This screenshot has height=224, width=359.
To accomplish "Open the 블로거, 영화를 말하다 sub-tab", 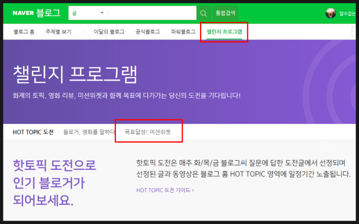I will tap(89, 132).
